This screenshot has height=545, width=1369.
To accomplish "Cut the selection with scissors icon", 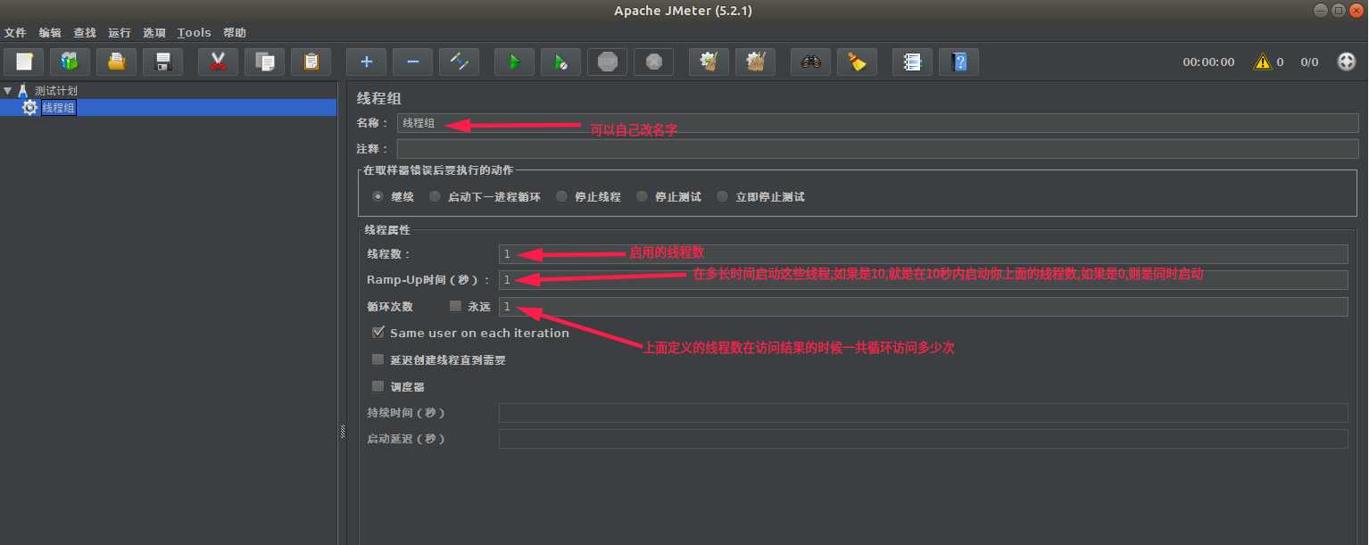I will (x=218, y=62).
